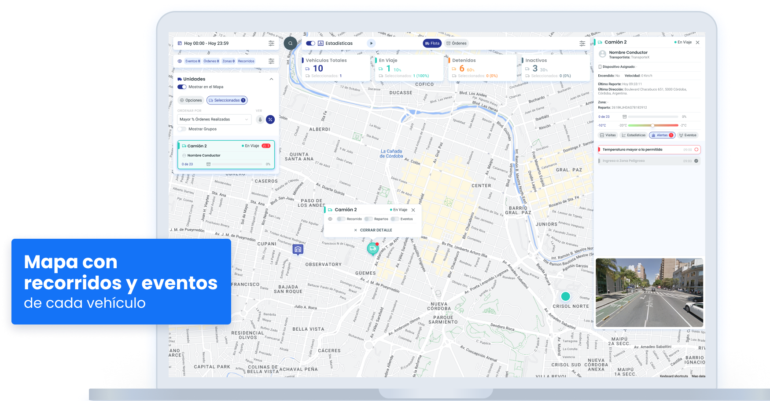Open the Ordenar Por dropdown
The width and height of the screenshot is (770, 401).
tap(214, 120)
